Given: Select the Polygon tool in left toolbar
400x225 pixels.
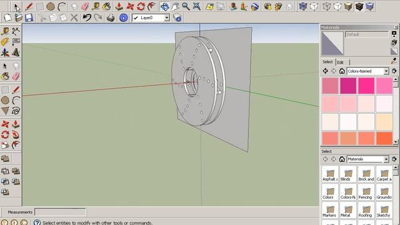Looking at the screenshot, I should (5, 111).
